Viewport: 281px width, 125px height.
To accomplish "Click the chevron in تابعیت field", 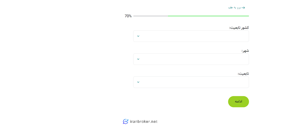I will pos(138,82).
